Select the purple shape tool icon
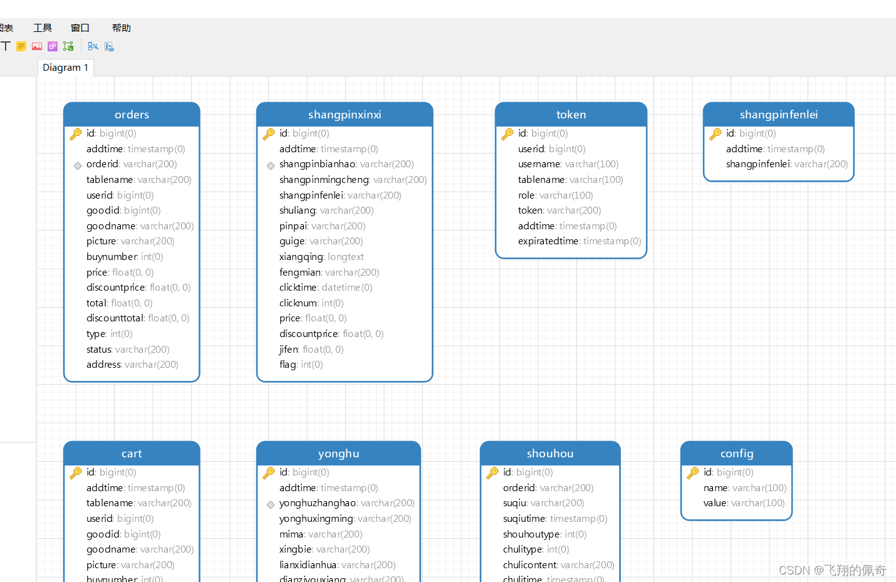This screenshot has width=896, height=582. coord(53,46)
